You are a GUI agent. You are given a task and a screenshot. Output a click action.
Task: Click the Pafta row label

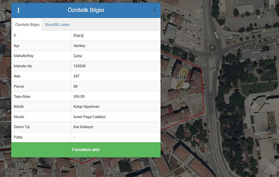(18, 137)
